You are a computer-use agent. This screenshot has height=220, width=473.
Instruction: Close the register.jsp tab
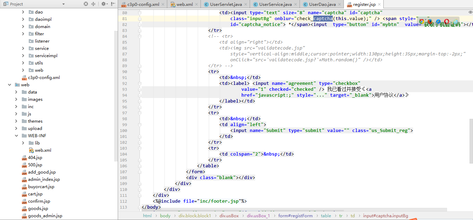point(380,4)
